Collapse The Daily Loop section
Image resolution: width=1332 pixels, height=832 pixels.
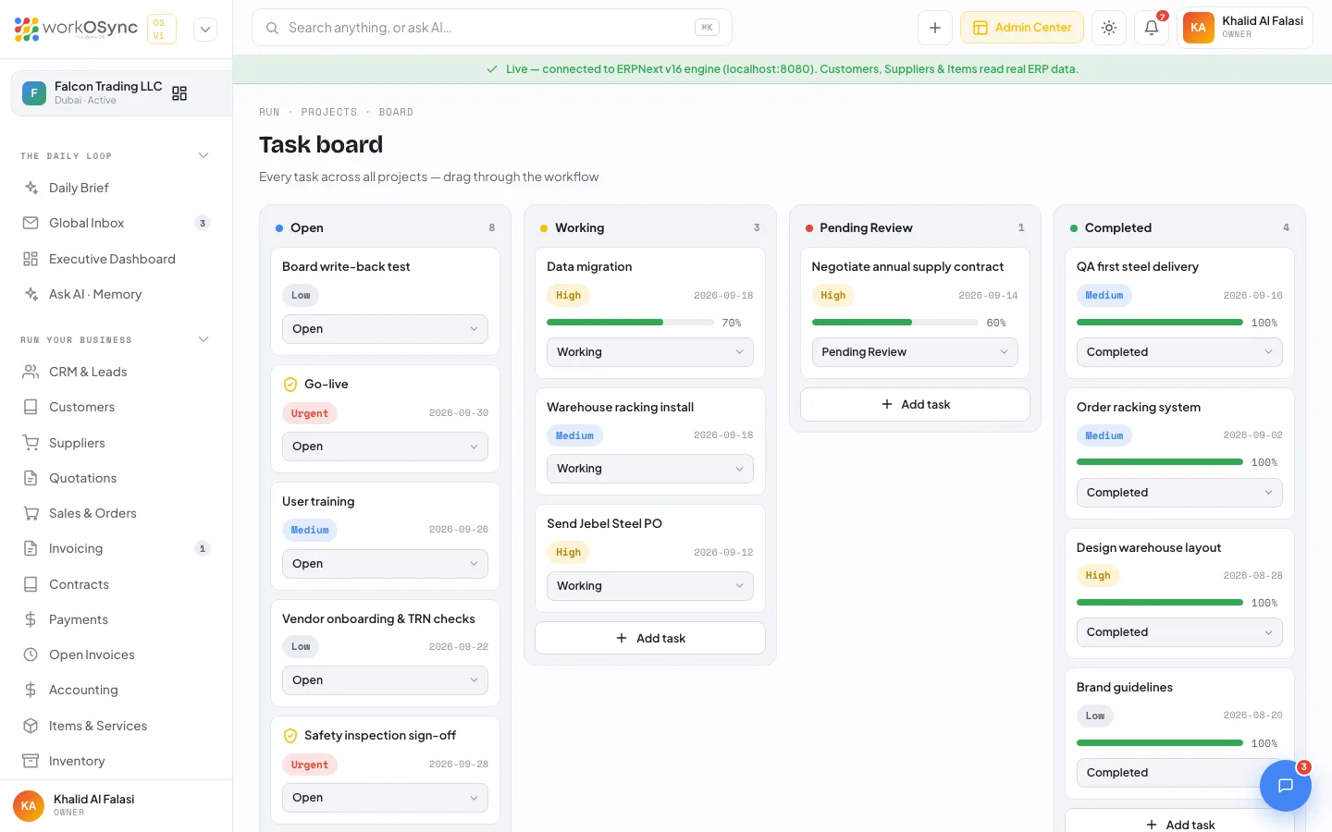click(203, 155)
